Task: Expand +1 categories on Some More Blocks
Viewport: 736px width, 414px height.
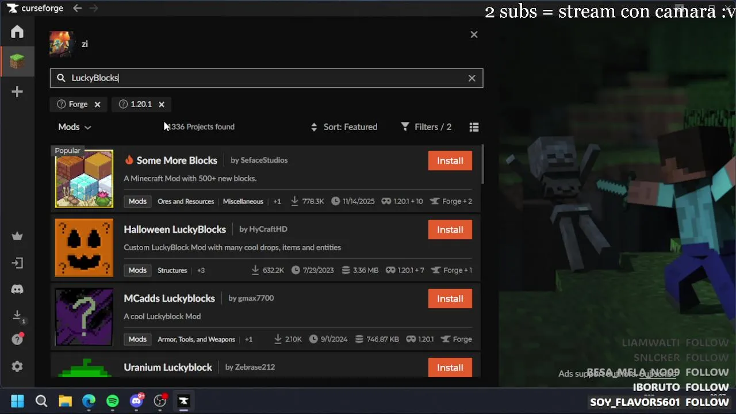Action: pyautogui.click(x=277, y=201)
